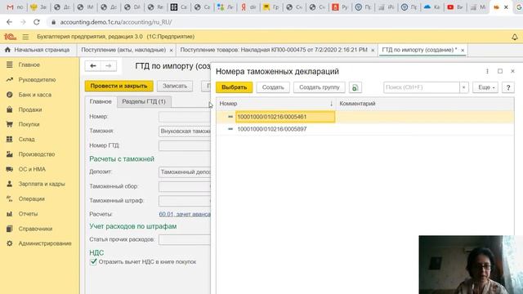The image size is (523, 294).
Task: Click the browser back button
Action: 9,22
